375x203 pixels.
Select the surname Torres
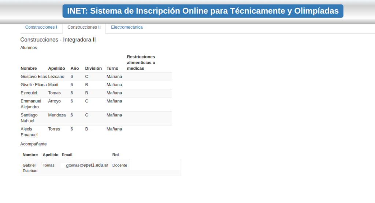[54, 129]
